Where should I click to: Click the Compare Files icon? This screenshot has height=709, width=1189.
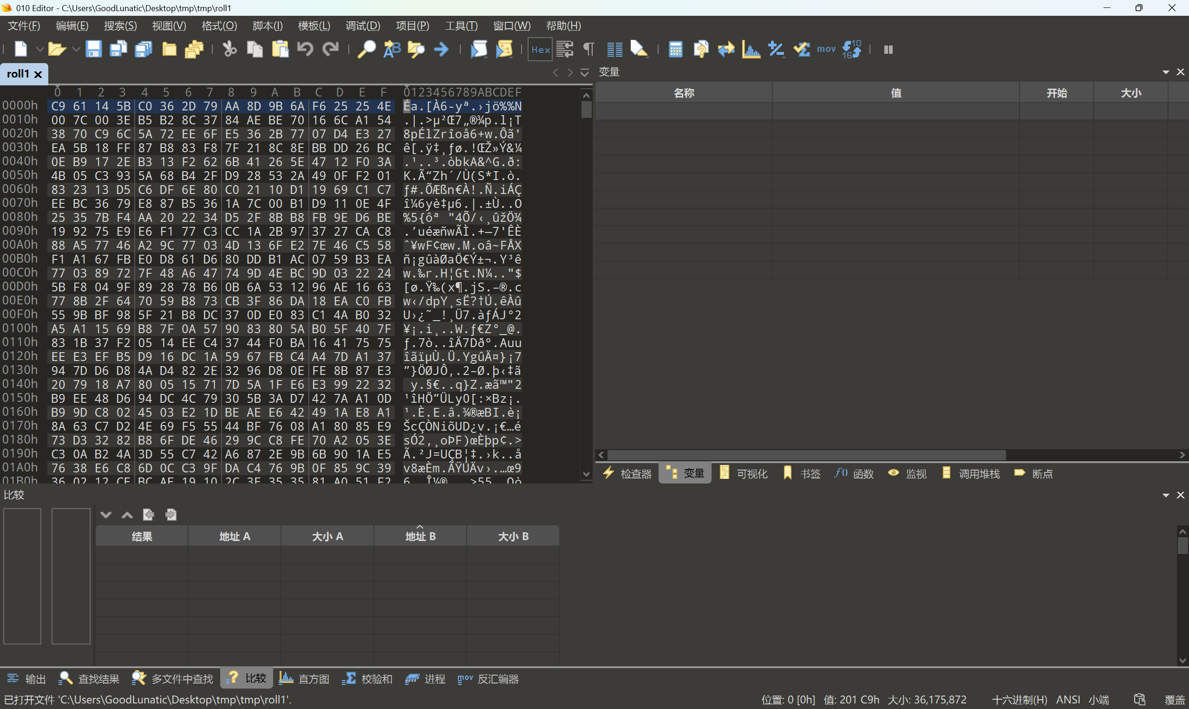pos(701,49)
